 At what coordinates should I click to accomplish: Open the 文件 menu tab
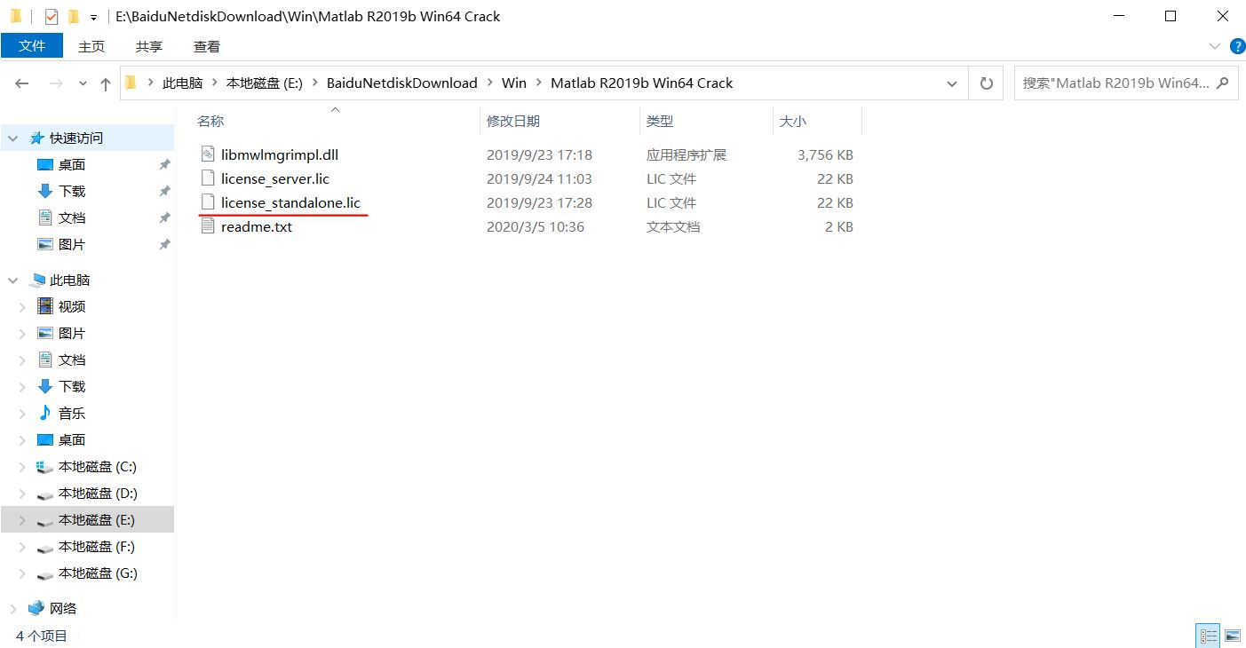32,46
